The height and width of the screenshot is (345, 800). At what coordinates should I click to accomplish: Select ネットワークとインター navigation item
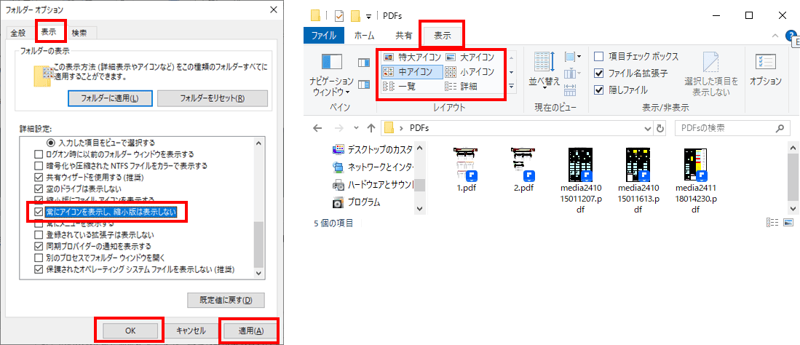point(373,167)
